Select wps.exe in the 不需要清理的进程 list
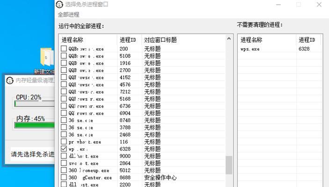329x187 pixels. [x=250, y=49]
